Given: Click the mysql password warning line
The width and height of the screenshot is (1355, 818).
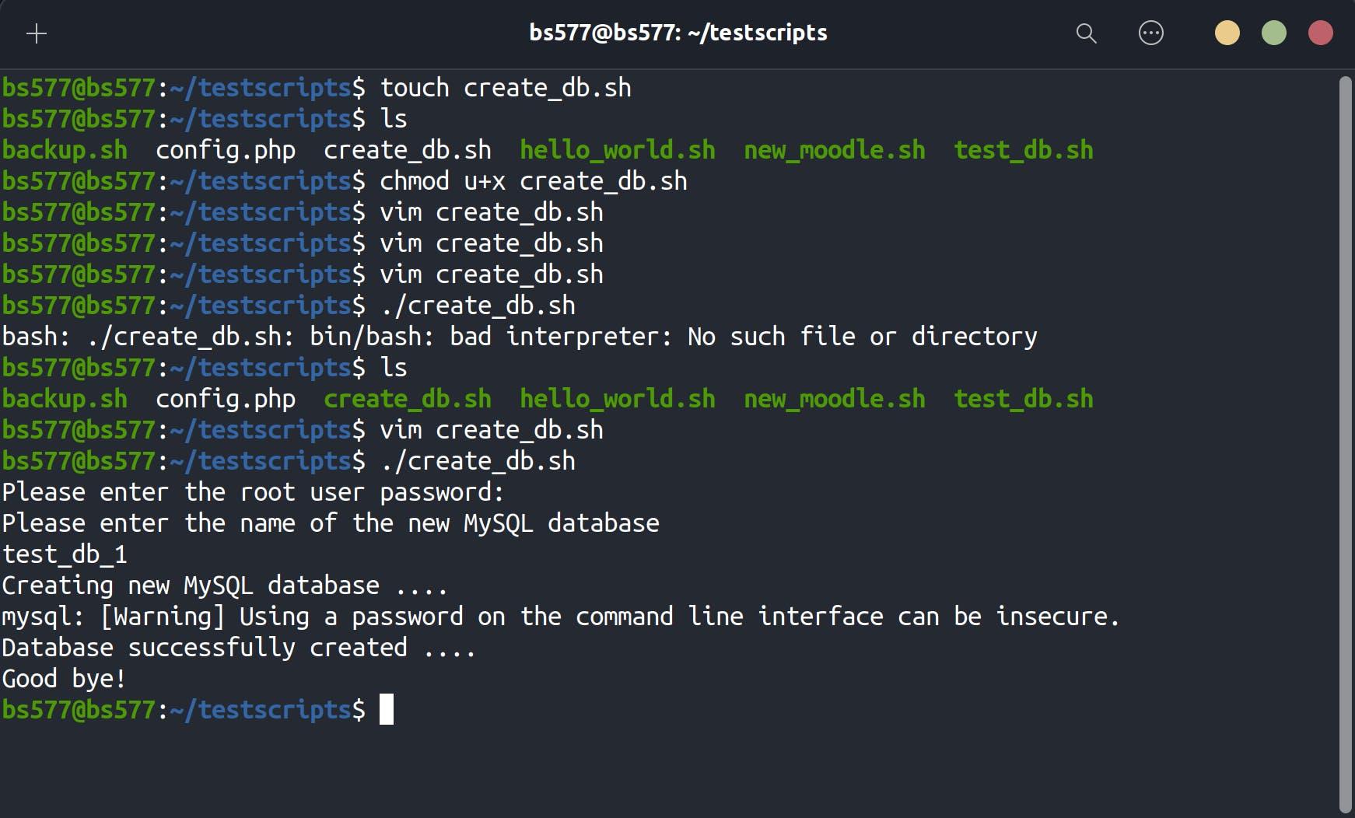Looking at the screenshot, I should (560, 617).
